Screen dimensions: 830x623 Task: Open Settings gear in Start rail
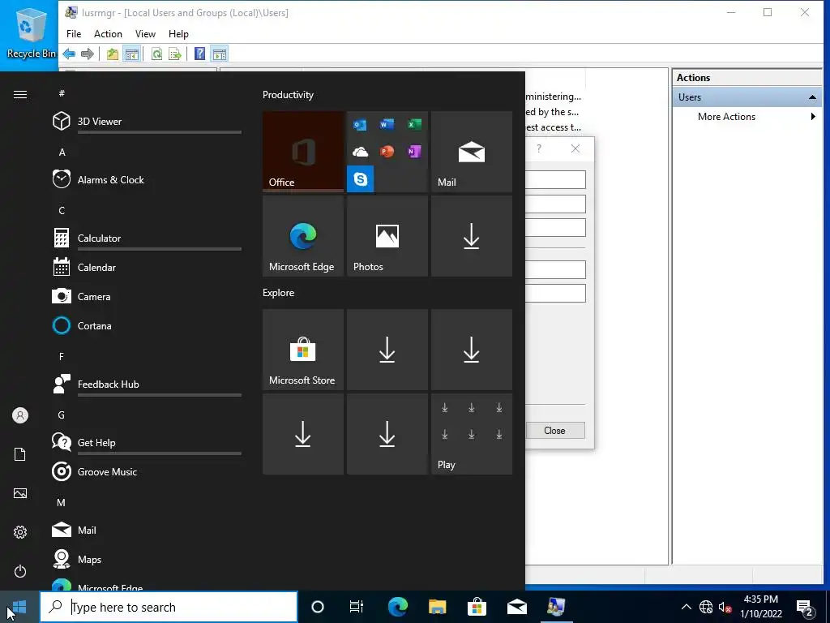[x=20, y=532]
